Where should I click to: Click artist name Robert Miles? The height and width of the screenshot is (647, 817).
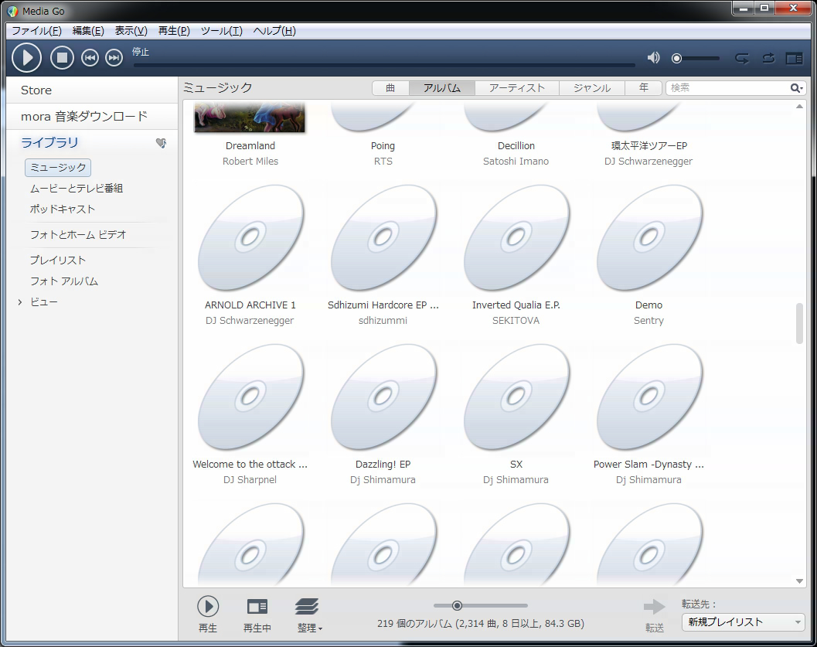[250, 162]
